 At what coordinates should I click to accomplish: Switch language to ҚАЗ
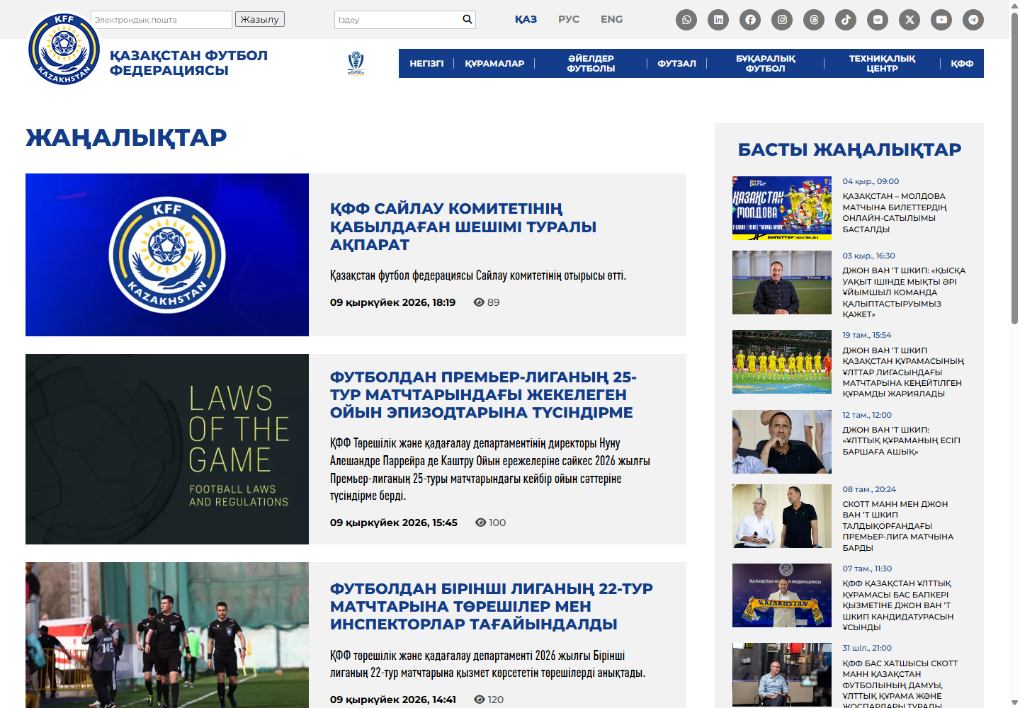pos(526,19)
